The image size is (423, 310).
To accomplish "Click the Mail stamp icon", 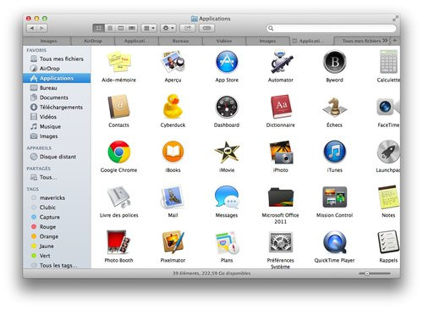I will pyautogui.click(x=173, y=197).
